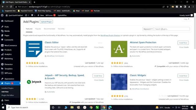Click the Classic Editor plugin icon
The width and height of the screenshot is (196, 110).
click(34, 49)
